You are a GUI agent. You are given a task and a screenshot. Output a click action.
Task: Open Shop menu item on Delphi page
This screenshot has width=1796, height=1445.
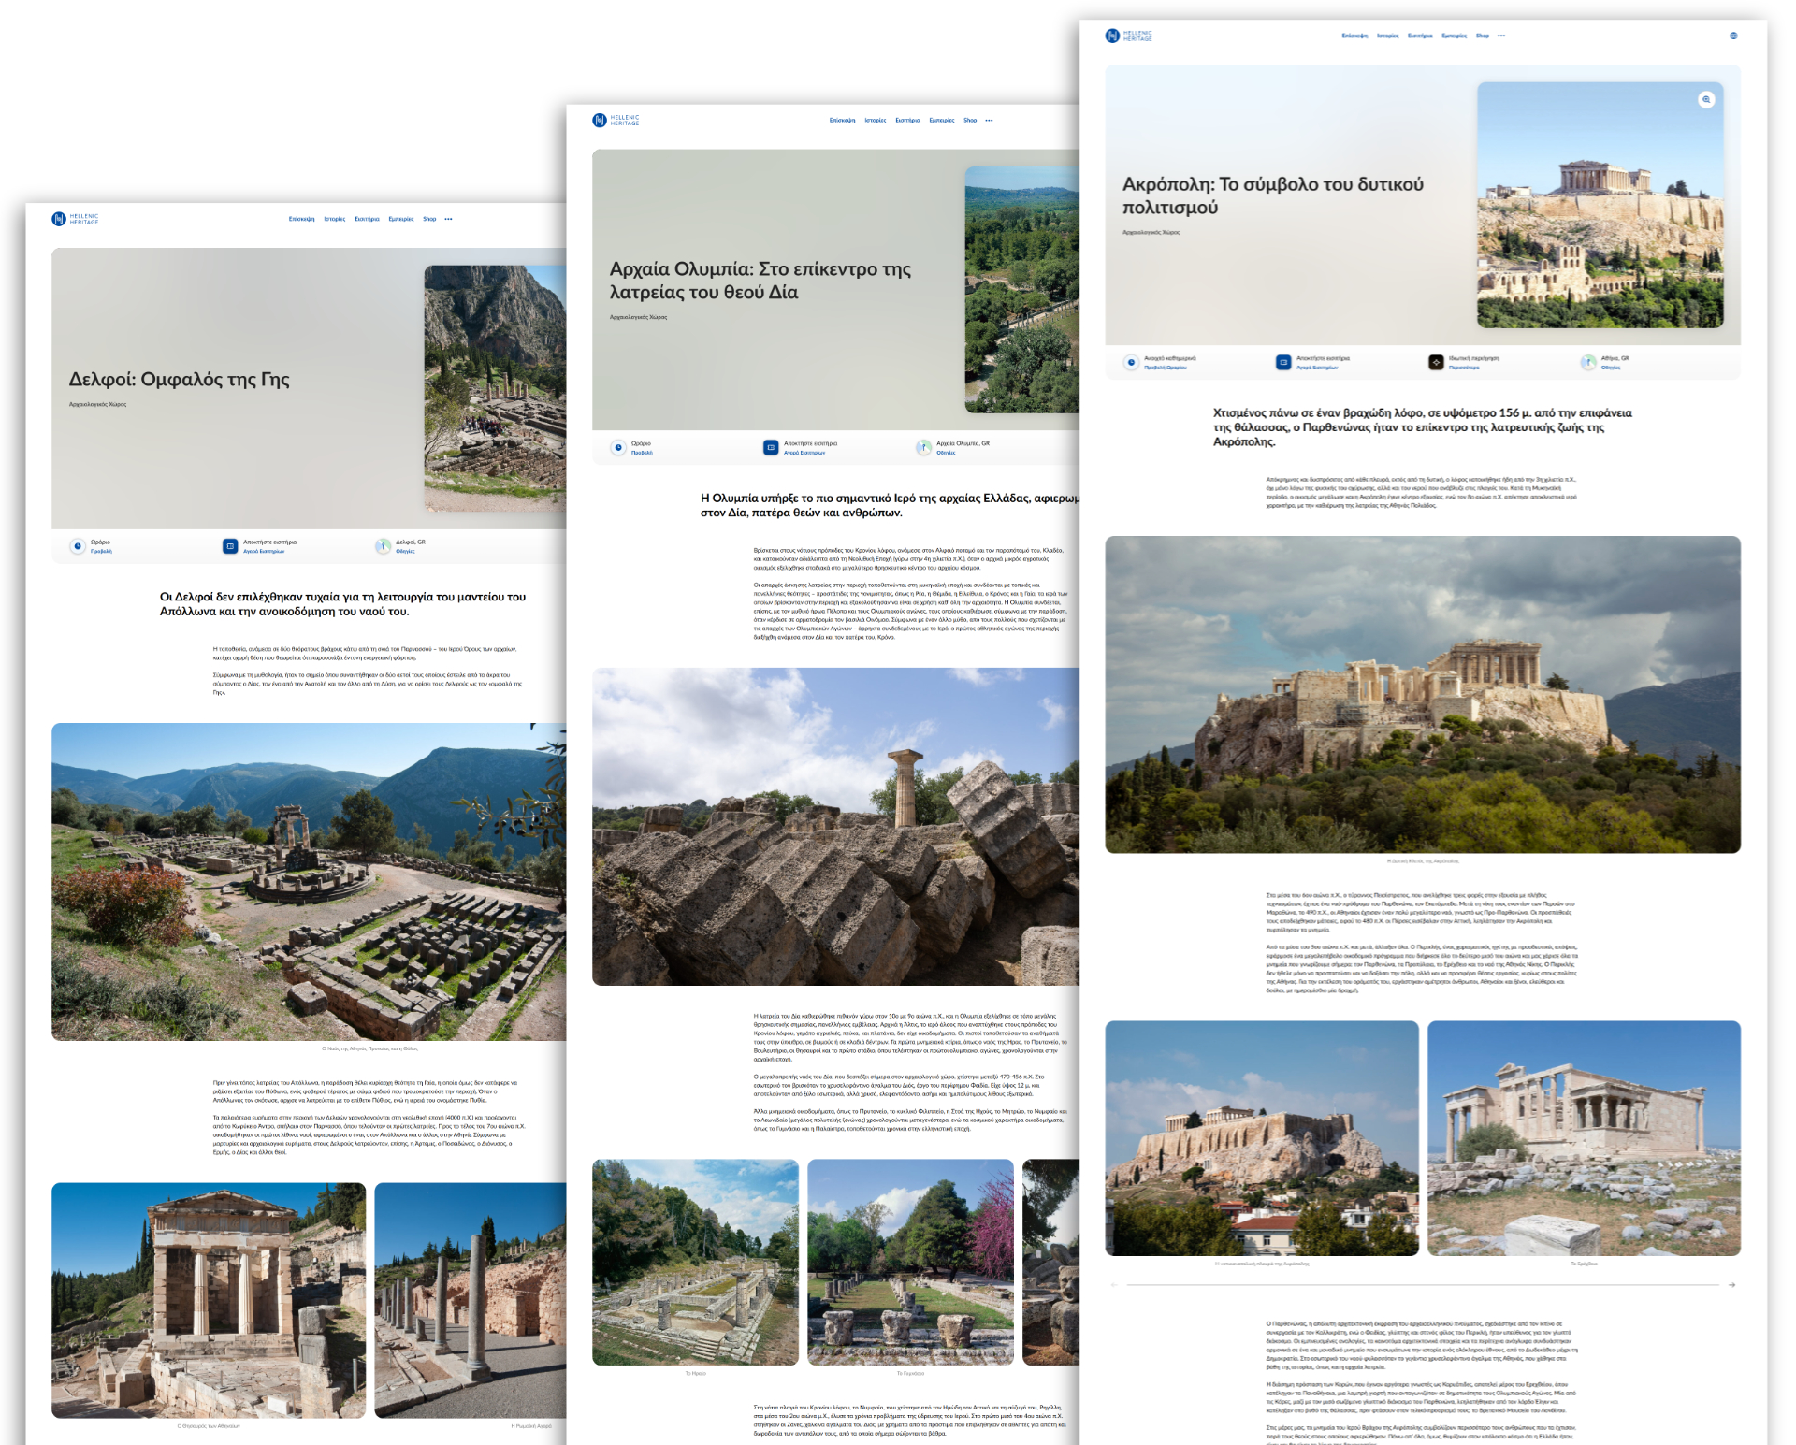pyautogui.click(x=429, y=219)
